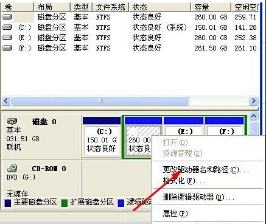Click the 扩展磁盘分区 legend label

point(92,202)
